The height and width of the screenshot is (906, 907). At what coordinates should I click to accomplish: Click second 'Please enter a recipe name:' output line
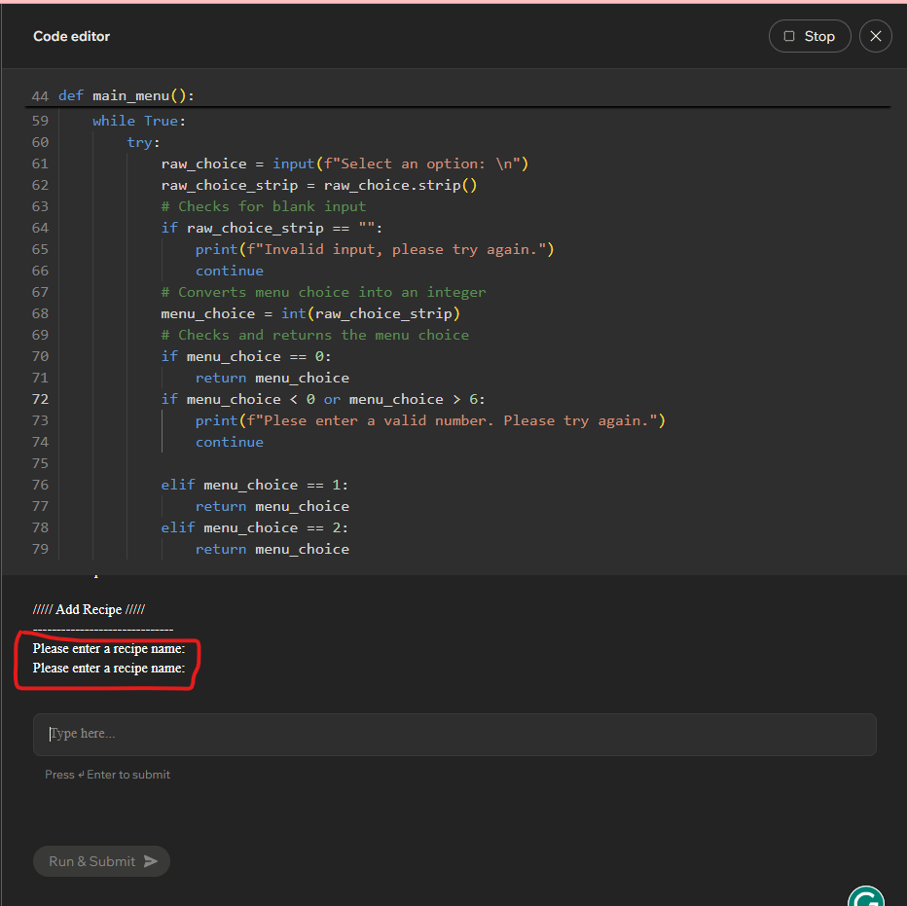tap(109, 669)
